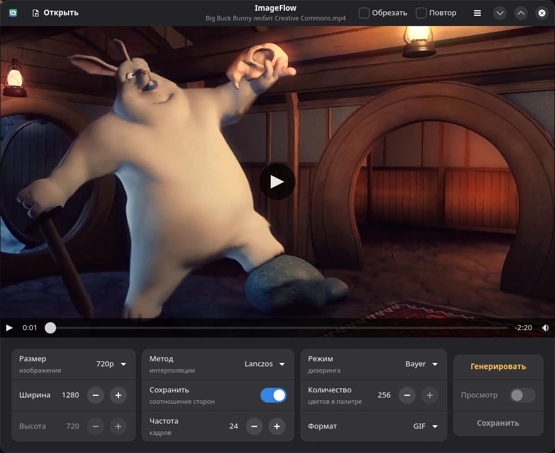Disable the Сохранить соотношение сторон toggle
Image resolution: width=555 pixels, height=453 pixels.
274,395
